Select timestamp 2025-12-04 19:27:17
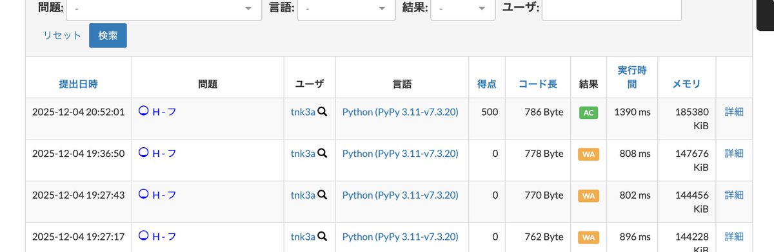Screen dimensions: 774x252 [78, 237]
